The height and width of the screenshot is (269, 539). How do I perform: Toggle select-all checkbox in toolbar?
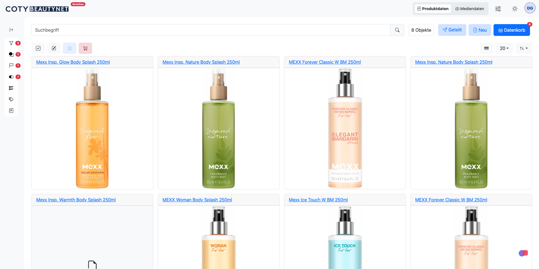coord(38,48)
